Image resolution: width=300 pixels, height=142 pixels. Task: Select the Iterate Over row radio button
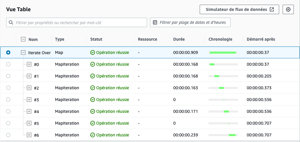click(x=8, y=52)
